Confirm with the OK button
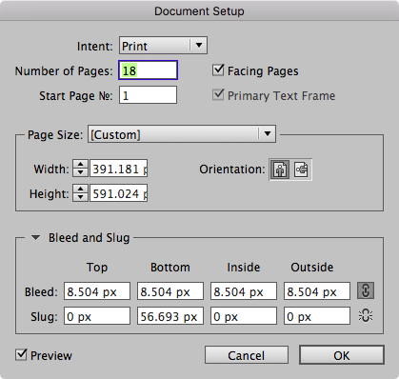399x379 pixels. (x=342, y=355)
